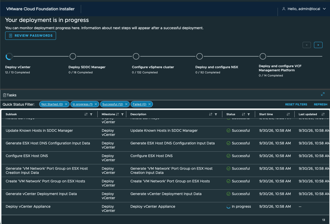Toggle the Failed (0) filter
Viewport: 330px width, 224px height.
pos(139,104)
